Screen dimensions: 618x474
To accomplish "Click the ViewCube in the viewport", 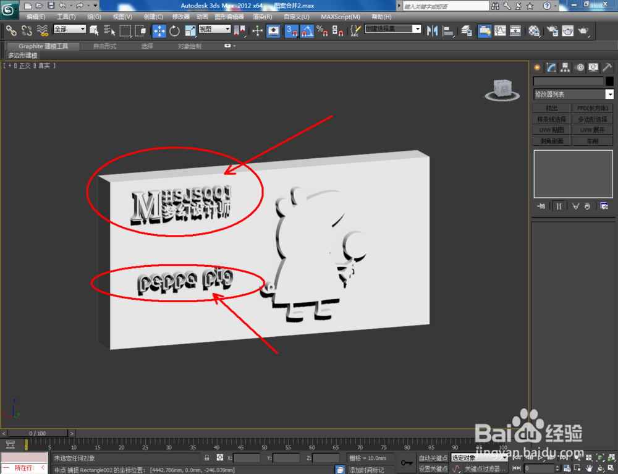I will (x=502, y=90).
